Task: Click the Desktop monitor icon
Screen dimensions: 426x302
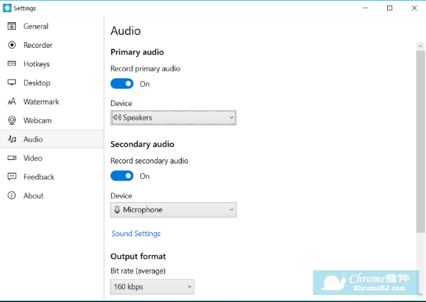Action: coord(11,82)
